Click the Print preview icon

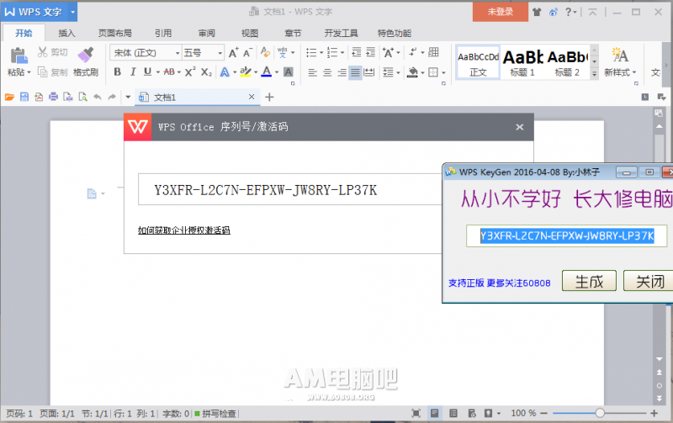pos(82,97)
